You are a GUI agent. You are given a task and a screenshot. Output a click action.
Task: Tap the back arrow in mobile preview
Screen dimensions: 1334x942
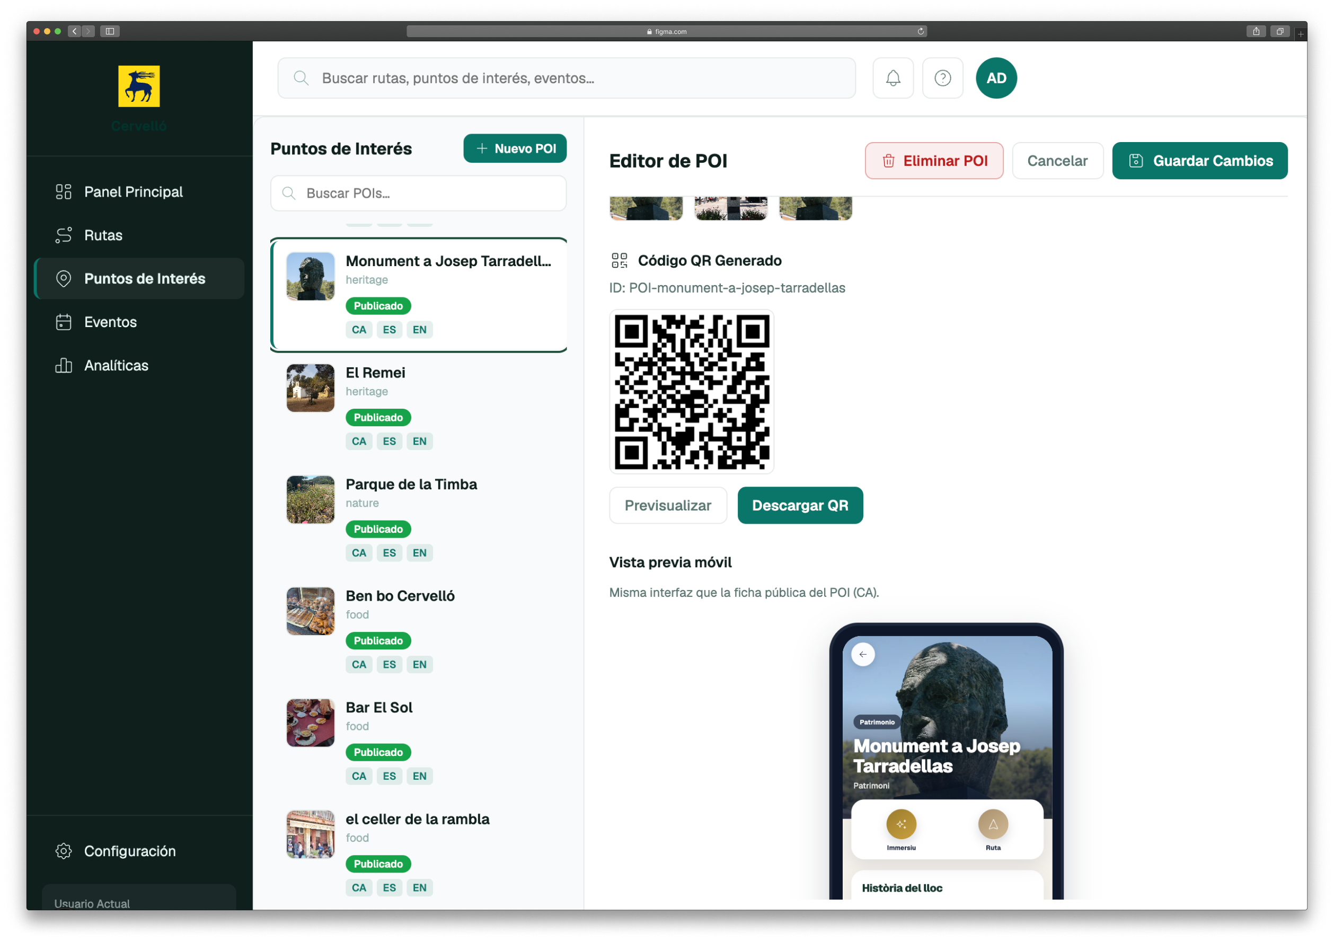(x=863, y=654)
